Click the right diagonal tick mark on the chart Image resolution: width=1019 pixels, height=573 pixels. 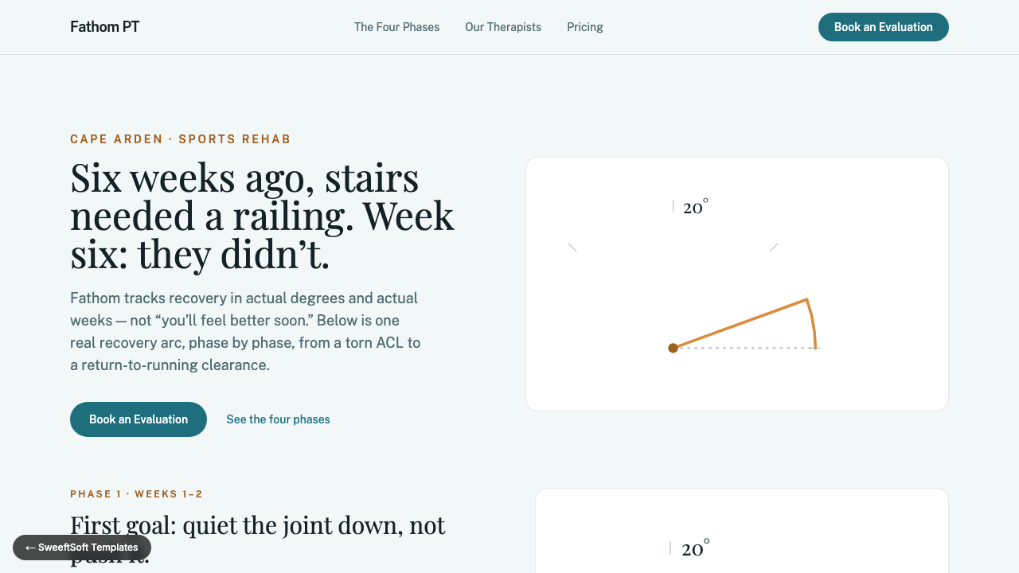774,248
